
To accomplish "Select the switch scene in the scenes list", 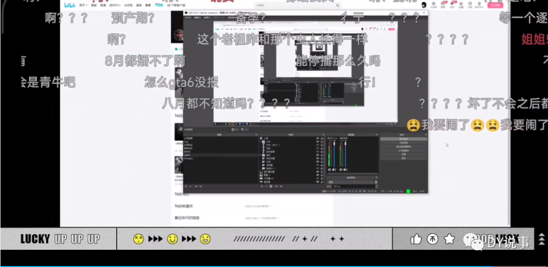I will [221, 155].
